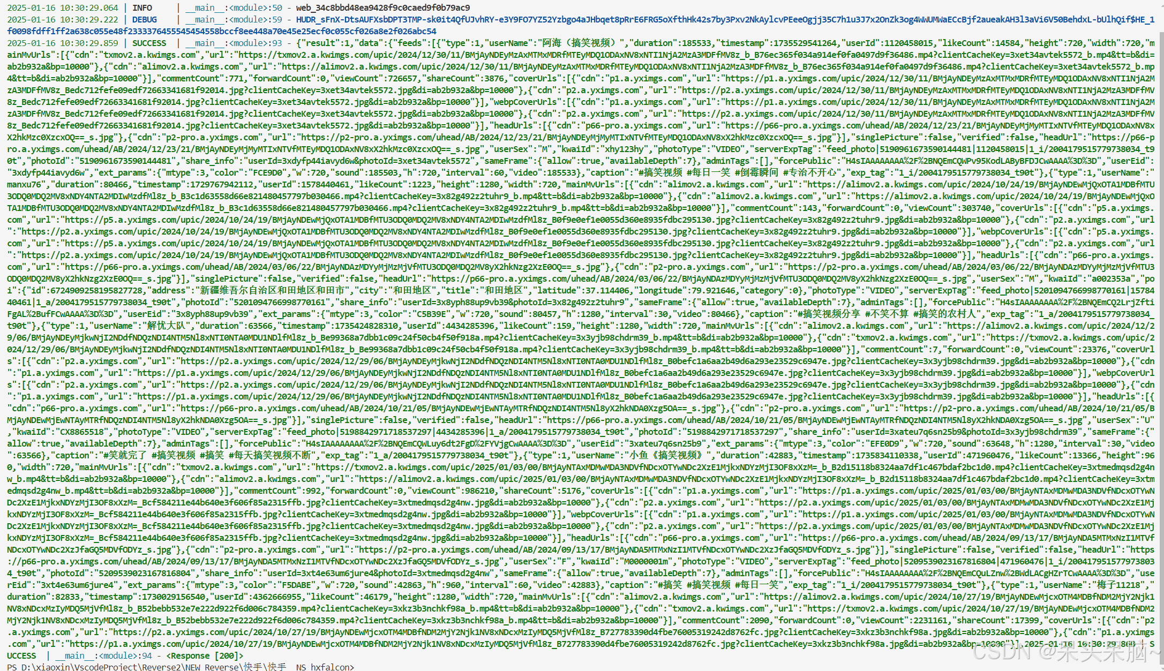
Task: Click the __main__:<module>:94 source reference
Action: 104,656
